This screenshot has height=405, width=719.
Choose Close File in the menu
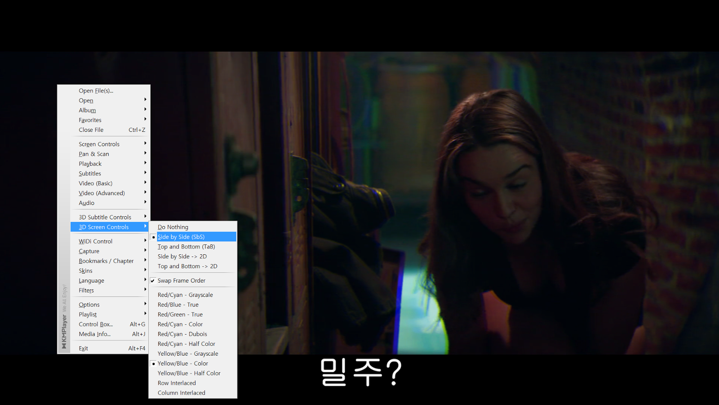[109, 130]
